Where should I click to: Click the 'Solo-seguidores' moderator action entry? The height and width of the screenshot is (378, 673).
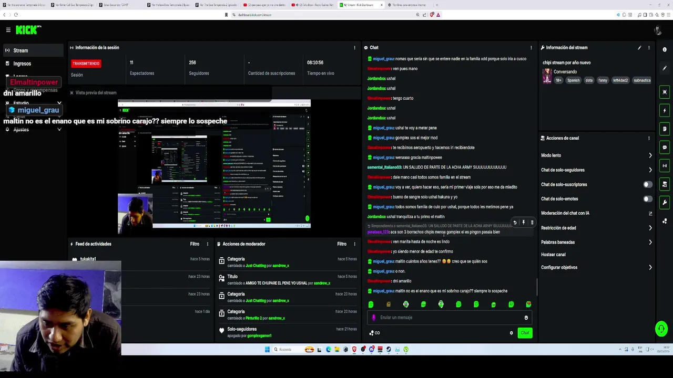pos(288,332)
